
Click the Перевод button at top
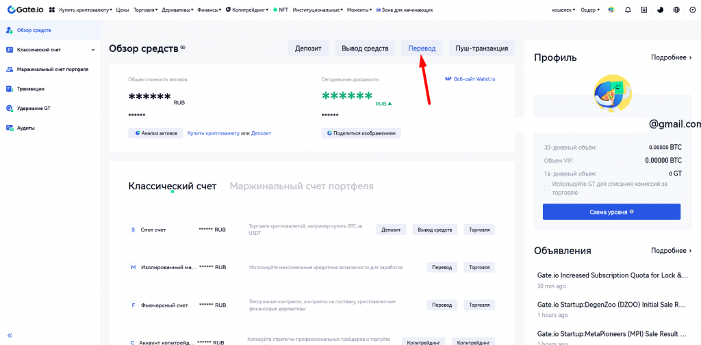point(422,48)
